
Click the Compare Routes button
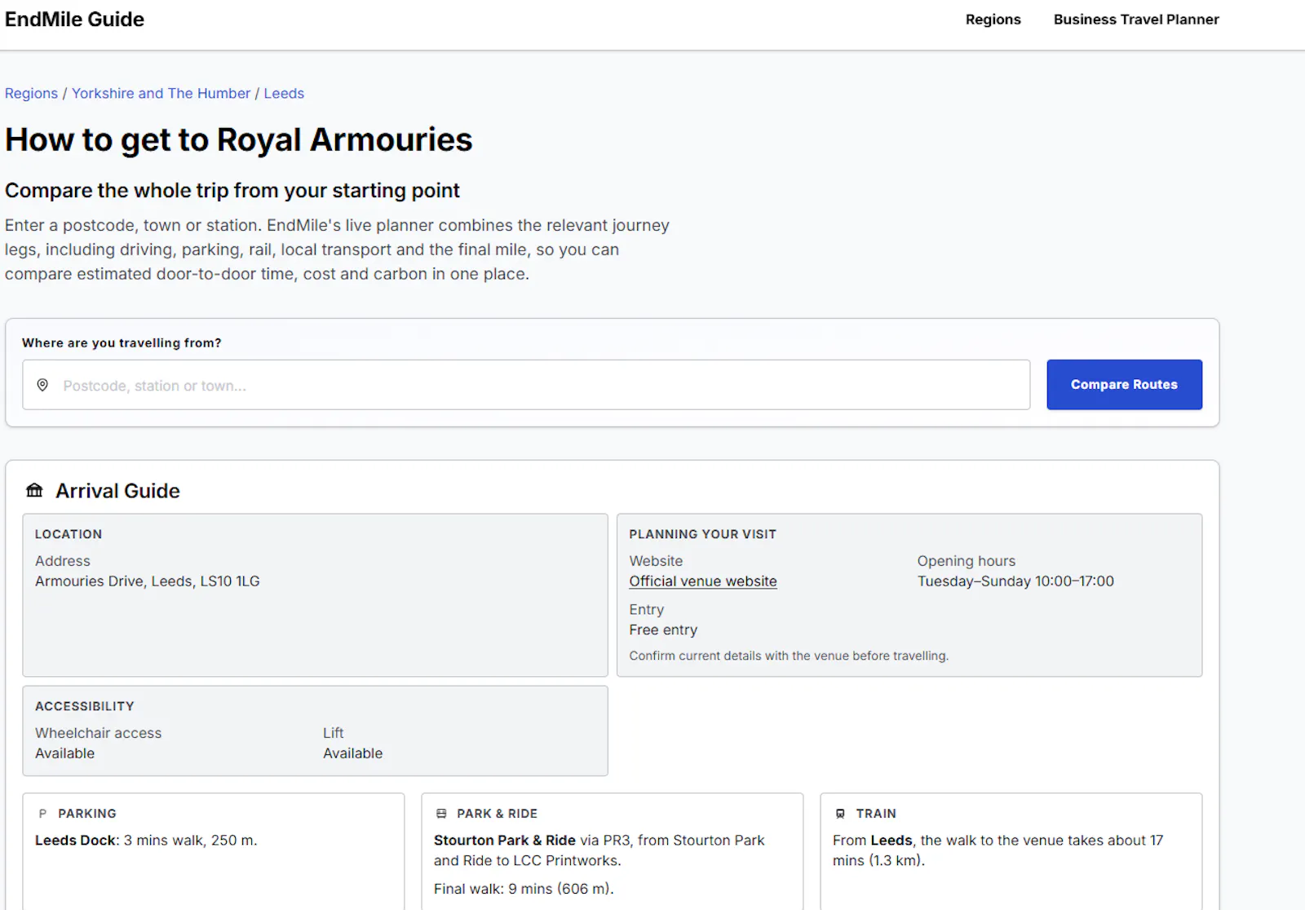point(1124,384)
